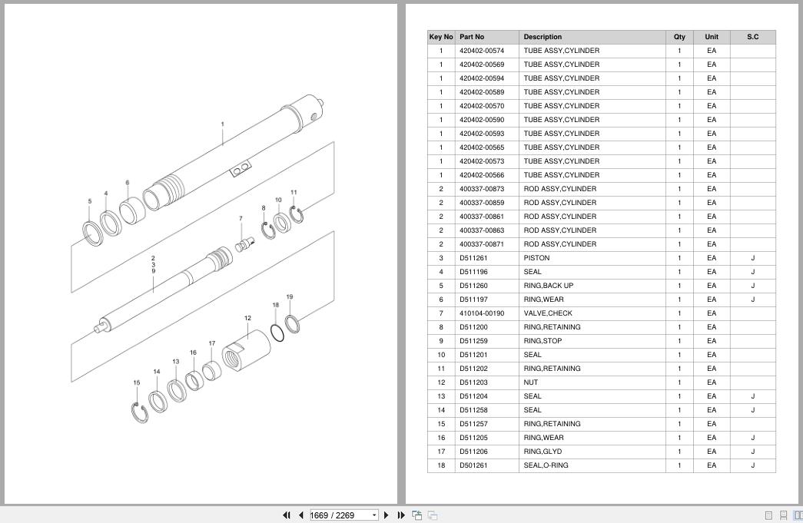Image resolution: width=803 pixels, height=523 pixels.
Task: Click the Key No column header
Action: 441,37
